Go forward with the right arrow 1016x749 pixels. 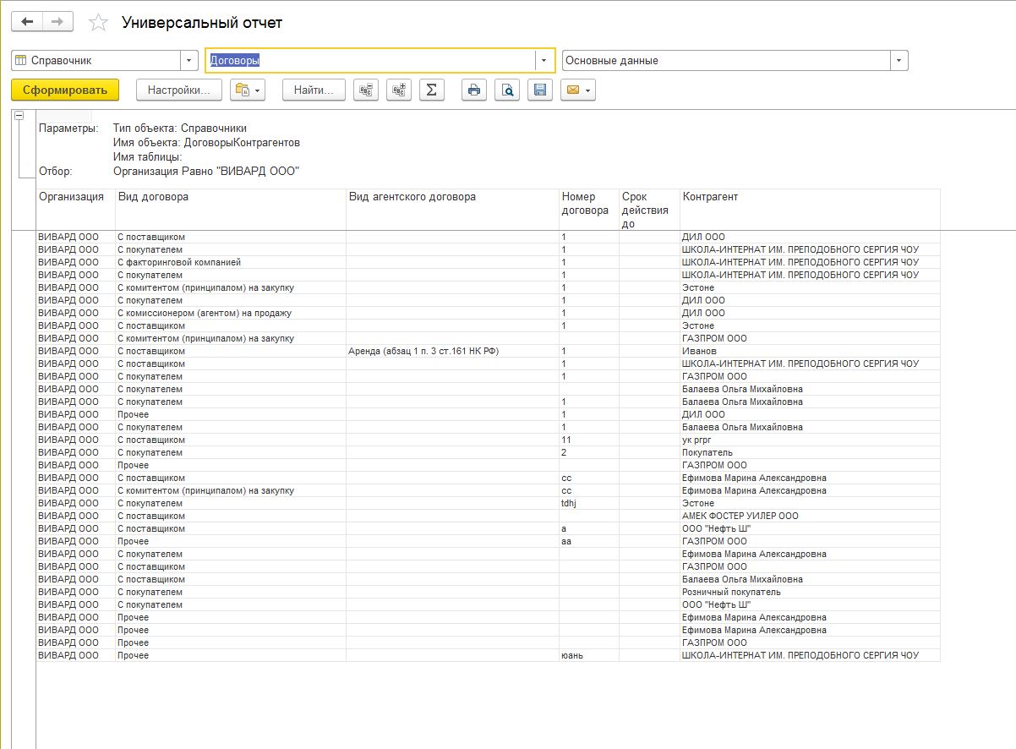pos(57,22)
